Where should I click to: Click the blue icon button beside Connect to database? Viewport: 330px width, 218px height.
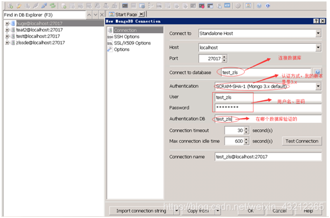click(x=318, y=72)
